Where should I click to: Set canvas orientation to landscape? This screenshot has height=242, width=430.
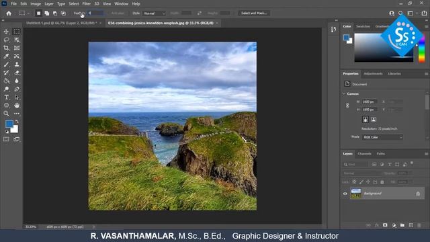(374, 120)
